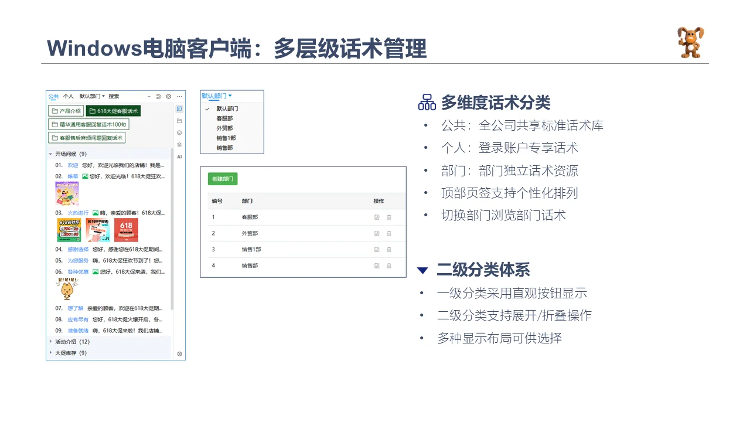The width and height of the screenshot is (750, 422).
Task: Select the 精华通用客服回复话术100句 category button
Action: 88,124
